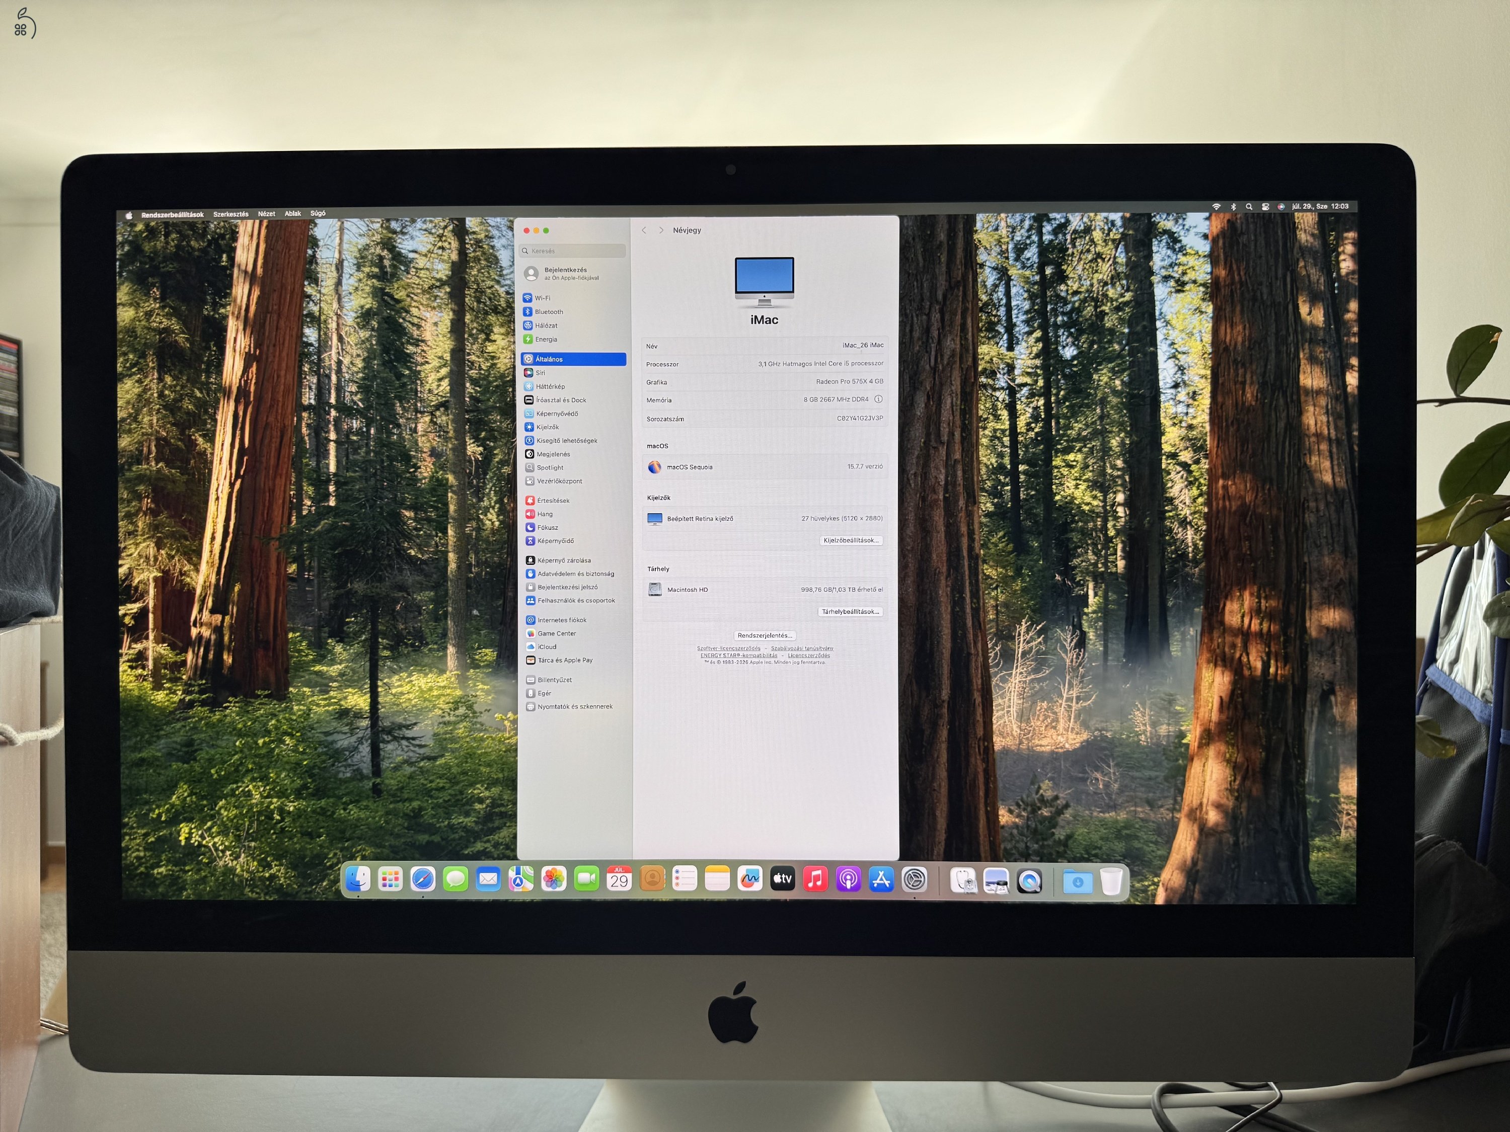The image size is (1510, 1132).
Task: Click the iMac_26 iMac name value
Action: tap(863, 345)
